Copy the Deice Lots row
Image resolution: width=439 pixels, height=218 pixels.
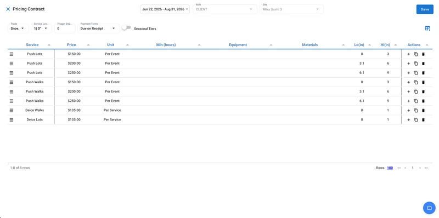click(416, 119)
